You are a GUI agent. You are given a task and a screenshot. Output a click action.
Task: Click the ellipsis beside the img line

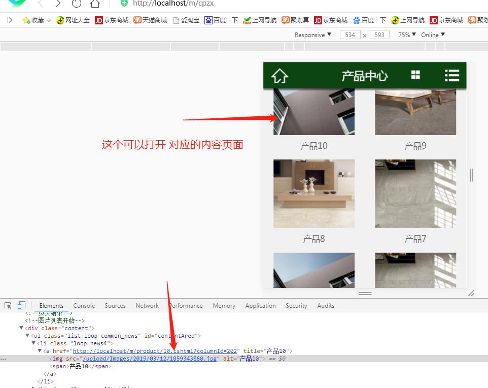click(x=3, y=360)
